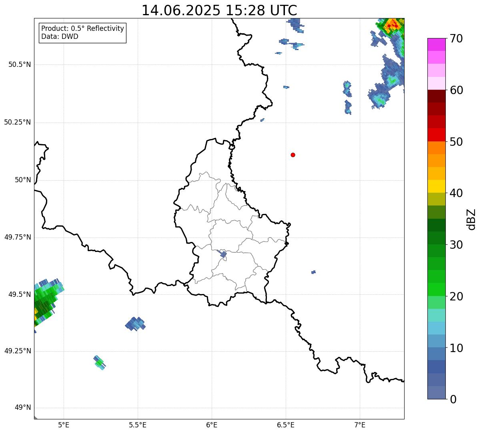This screenshot has height=433, width=481.
Task: Click the turquoise 16 dBZ colorbar segment
Action: pos(436,315)
